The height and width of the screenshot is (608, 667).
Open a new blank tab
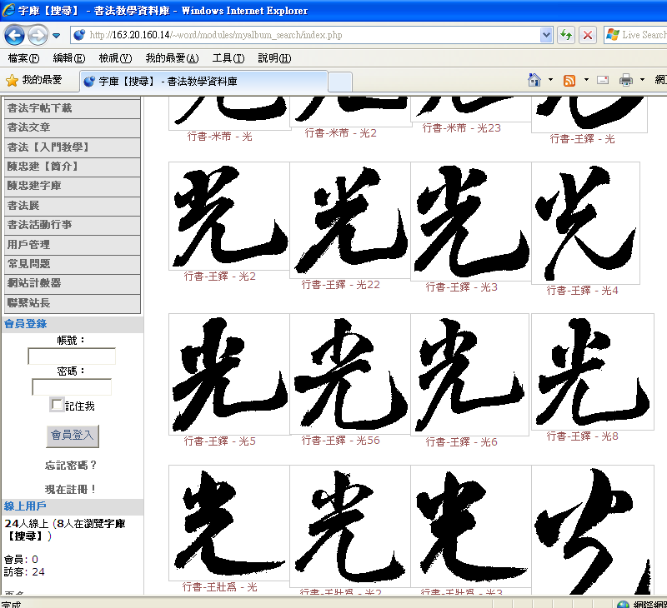[340, 82]
